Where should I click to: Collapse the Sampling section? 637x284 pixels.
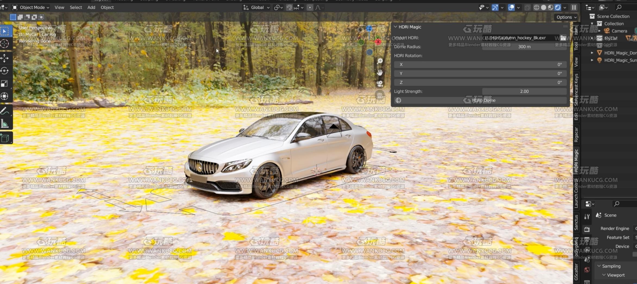(x=599, y=266)
